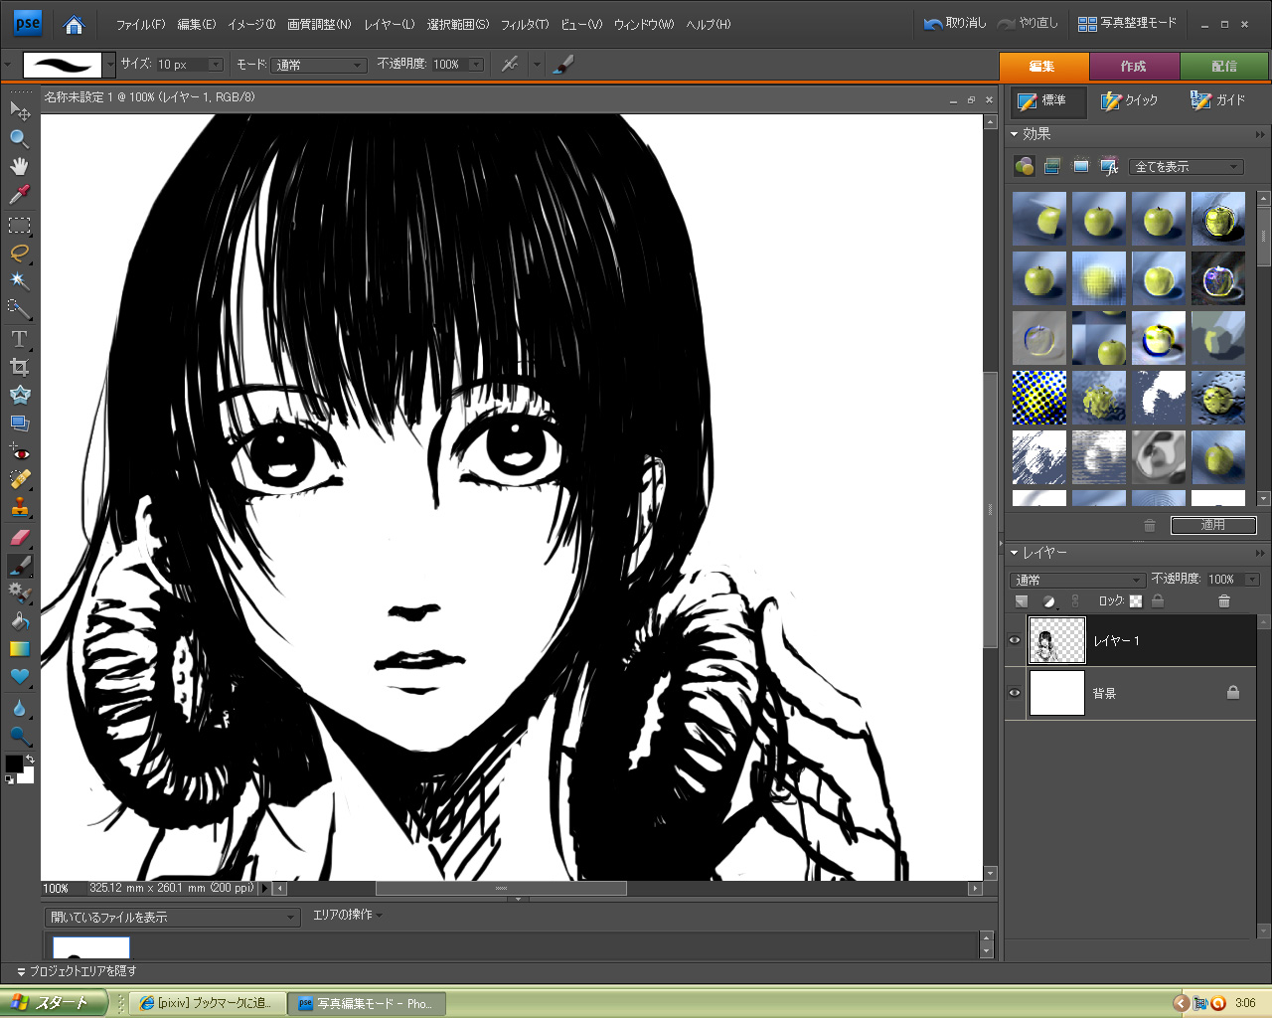Screen dimensions: 1272x1018
Task: Toggle airbrush mode in options bar
Action: 510,65
